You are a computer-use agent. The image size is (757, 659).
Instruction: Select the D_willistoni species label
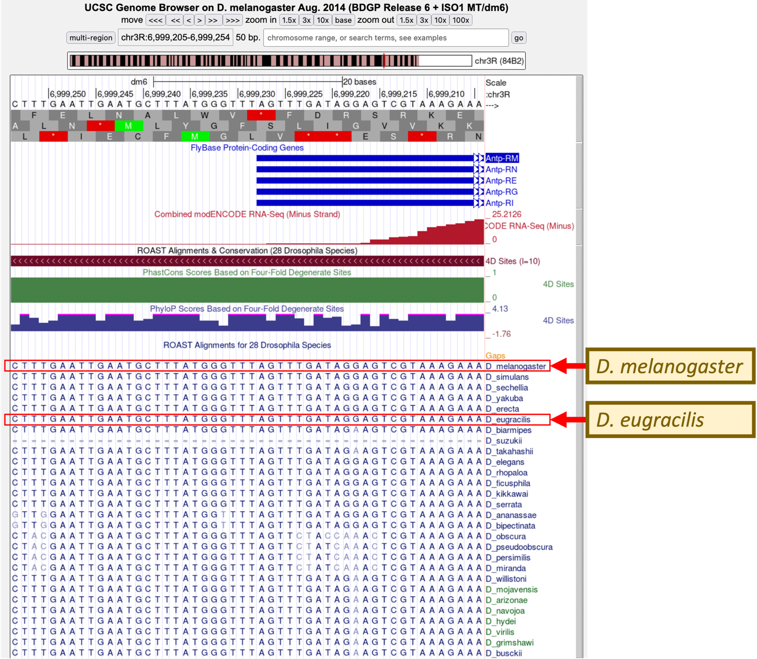(x=506, y=579)
